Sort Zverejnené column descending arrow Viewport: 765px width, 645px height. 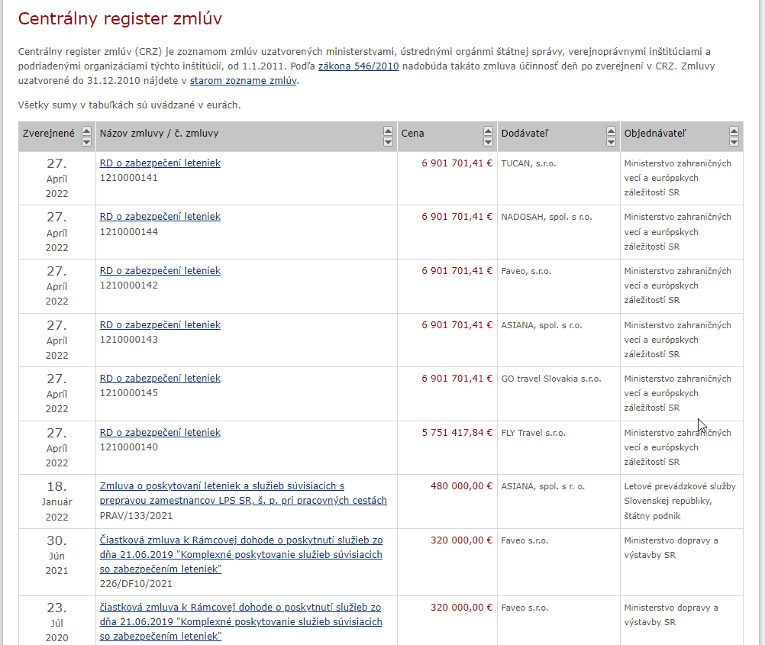tap(86, 141)
